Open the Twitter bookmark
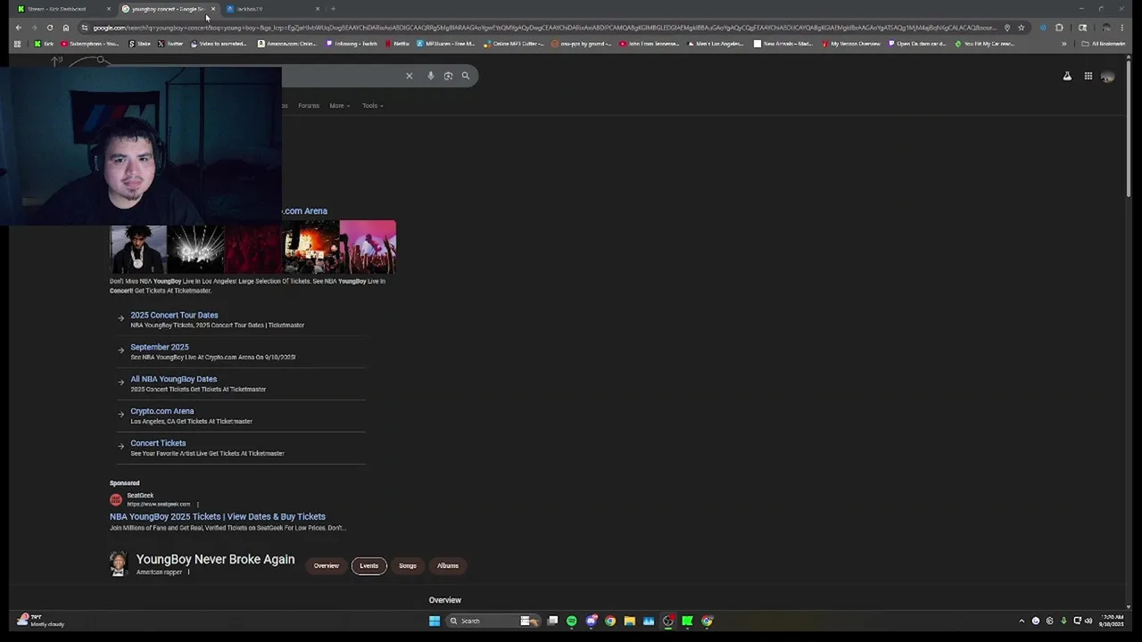Image resolution: width=1142 pixels, height=642 pixels. point(171,44)
